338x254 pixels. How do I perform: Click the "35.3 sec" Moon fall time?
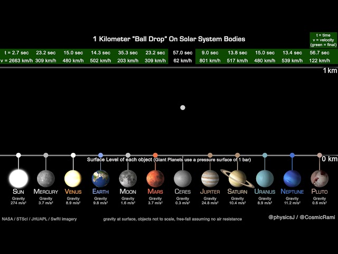tap(128, 53)
